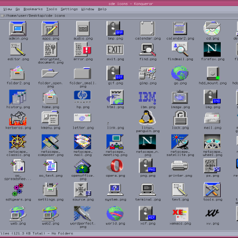The width and height of the screenshot is (238, 238).
Task: Select the calendar2.png icon
Action: pyautogui.click(x=180, y=29)
